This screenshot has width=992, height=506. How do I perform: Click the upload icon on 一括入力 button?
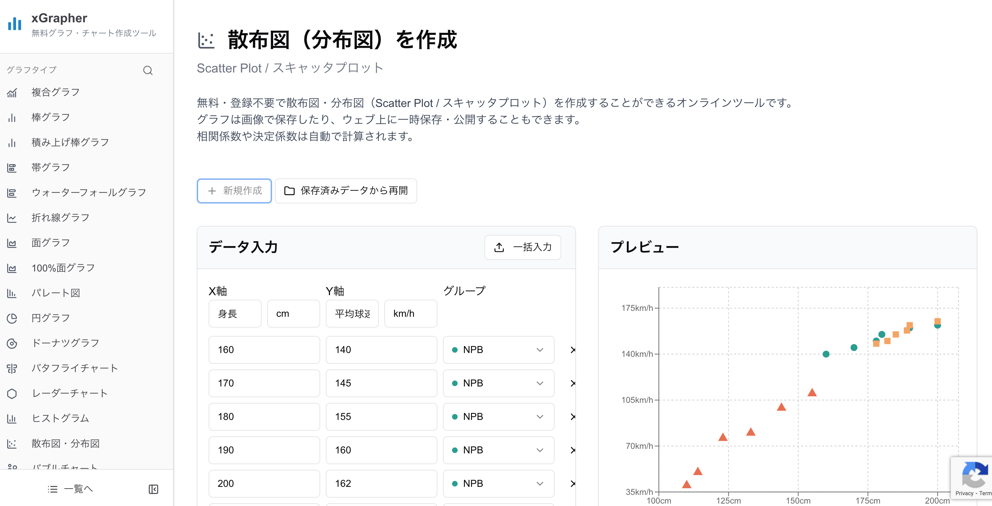click(x=499, y=247)
